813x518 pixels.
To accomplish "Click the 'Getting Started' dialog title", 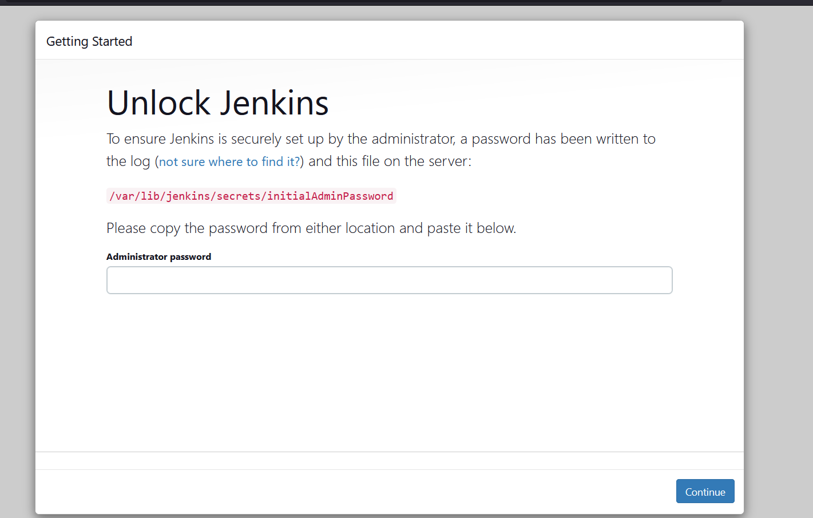I will (x=89, y=41).
